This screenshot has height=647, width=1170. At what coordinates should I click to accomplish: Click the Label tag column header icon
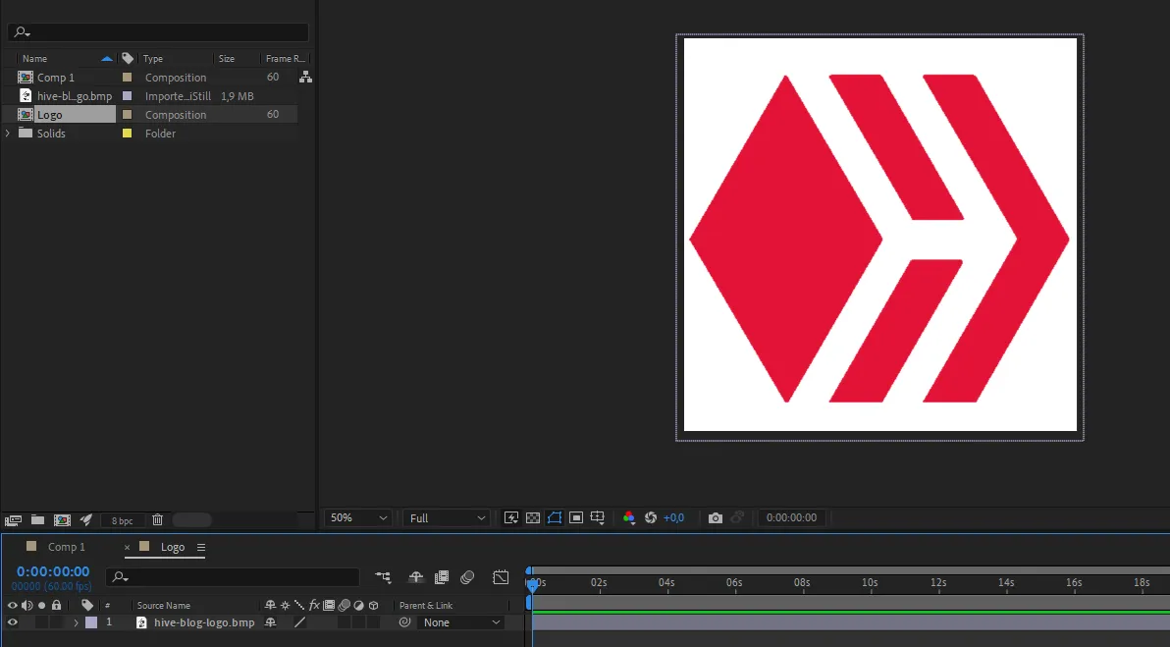click(x=87, y=605)
